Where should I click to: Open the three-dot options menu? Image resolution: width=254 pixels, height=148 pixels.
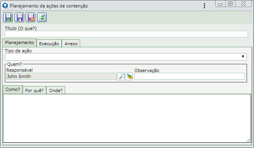205,6
